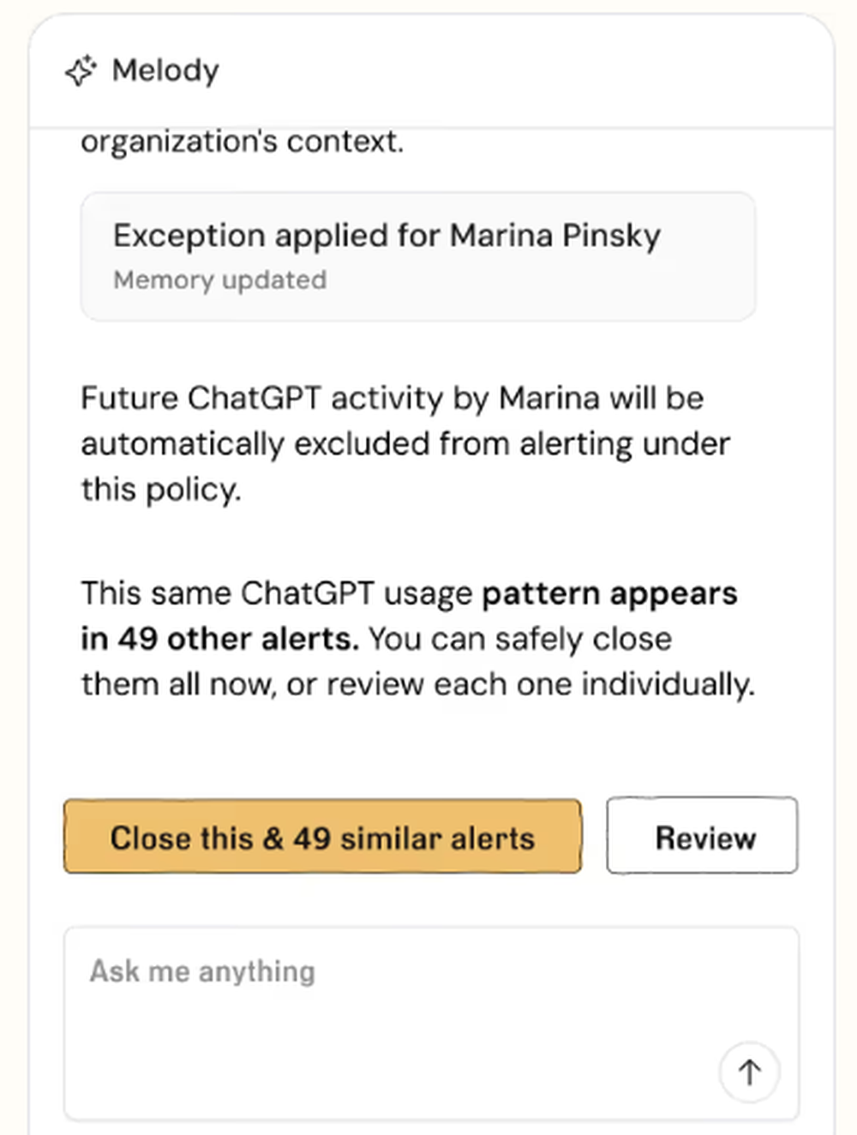
Task: Click bold text 'pattern appears'
Action: click(609, 593)
